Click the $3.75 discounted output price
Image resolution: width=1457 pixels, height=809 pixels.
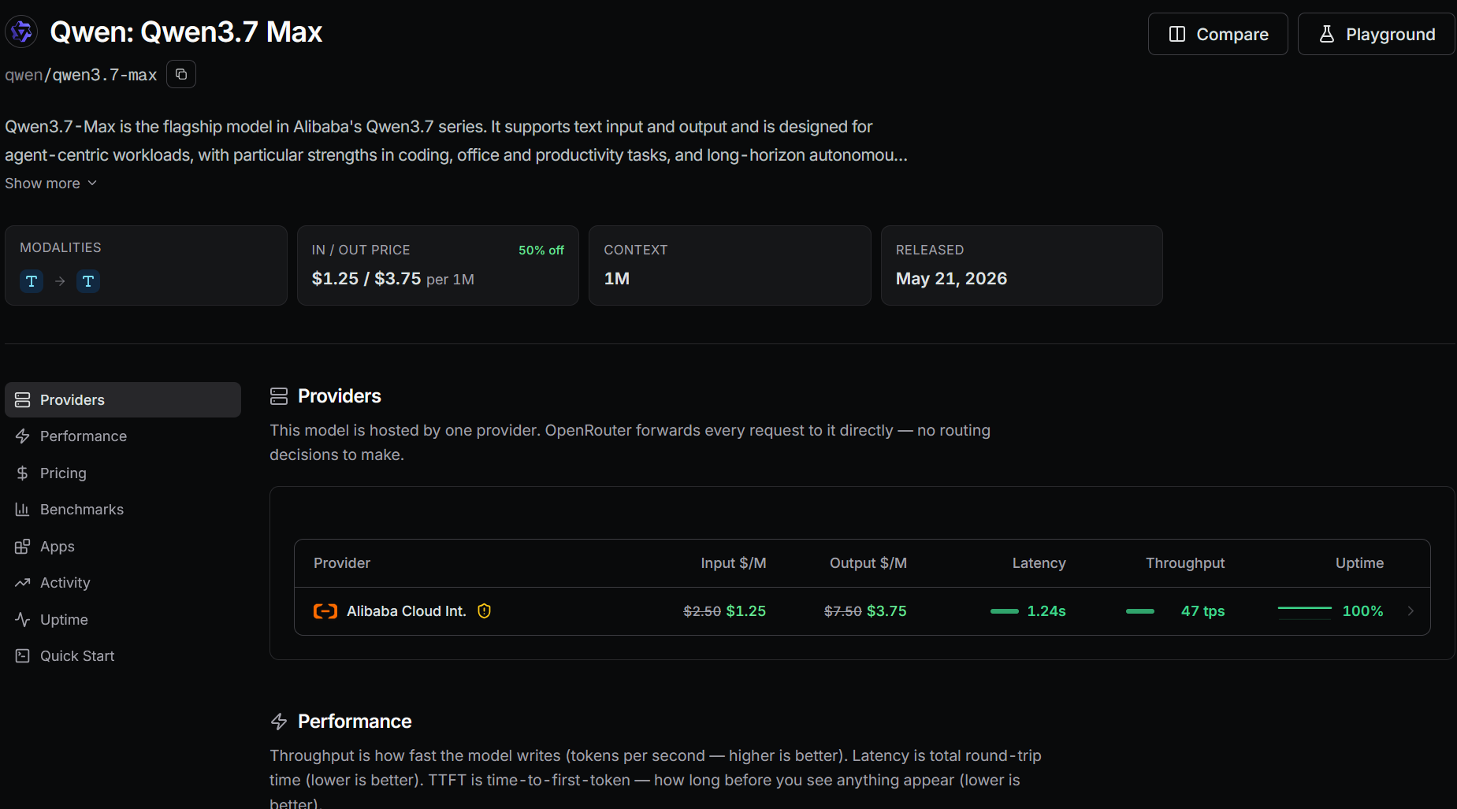click(x=886, y=611)
